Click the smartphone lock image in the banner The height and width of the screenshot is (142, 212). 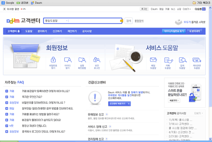coord(195,93)
